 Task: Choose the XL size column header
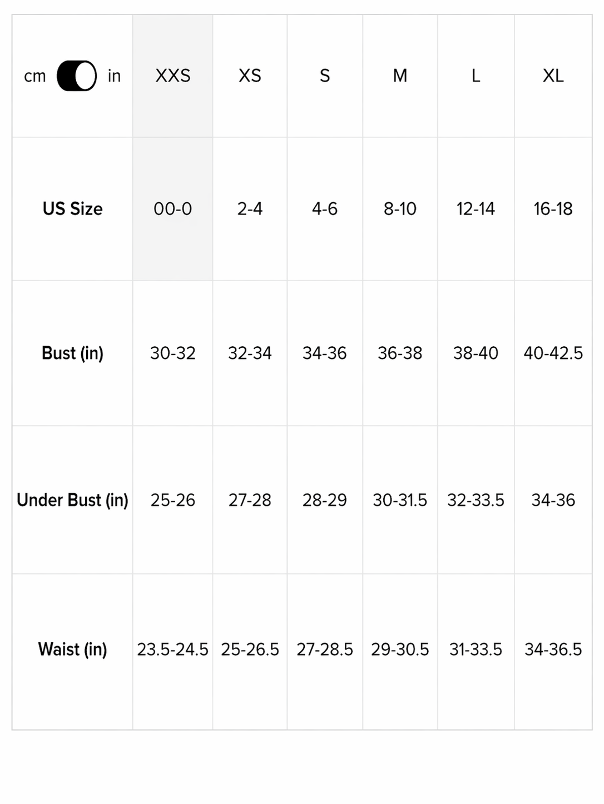click(x=553, y=76)
